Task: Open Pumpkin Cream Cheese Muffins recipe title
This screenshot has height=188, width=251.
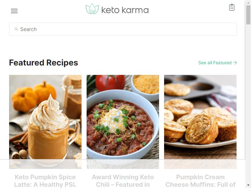Action: pos(200,181)
